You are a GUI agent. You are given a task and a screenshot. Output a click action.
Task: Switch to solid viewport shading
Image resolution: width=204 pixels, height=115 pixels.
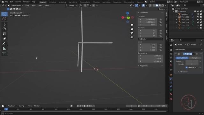(x=157, y=5)
